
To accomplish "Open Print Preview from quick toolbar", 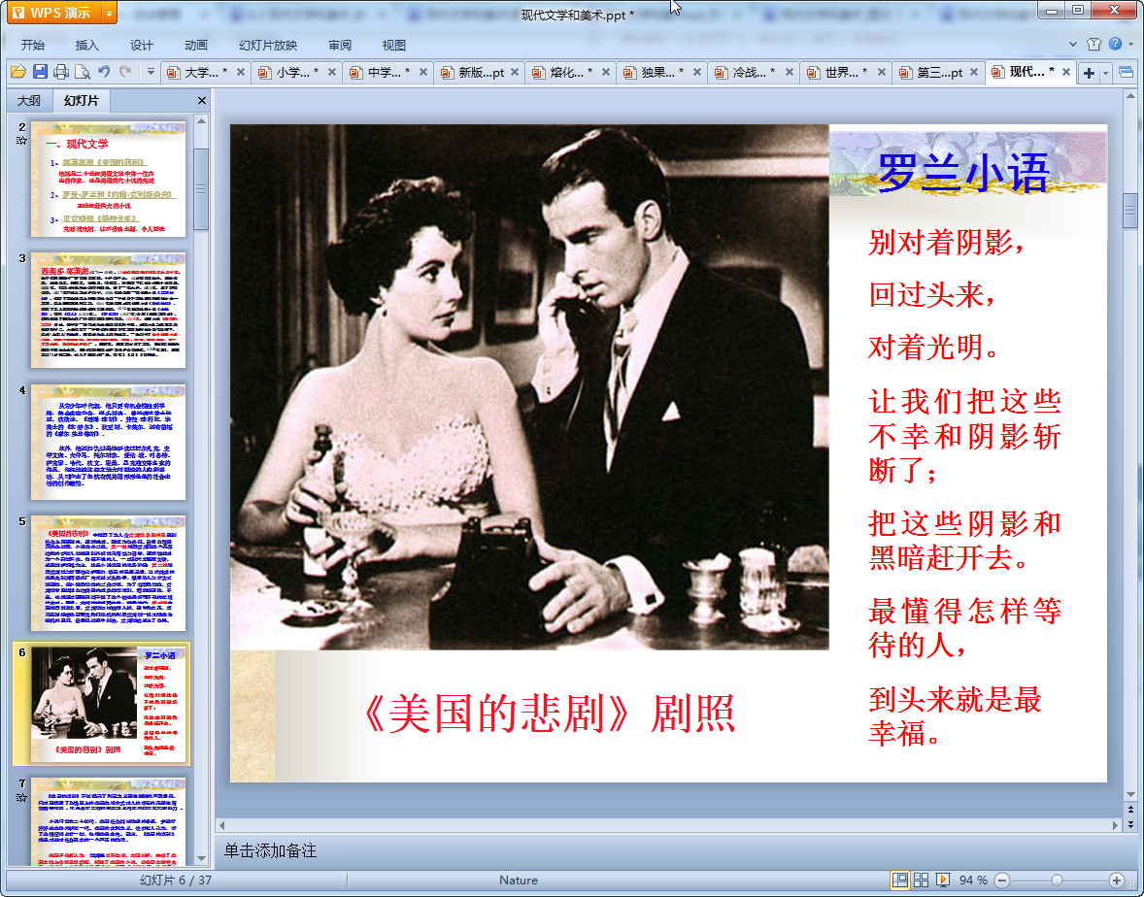I will pos(83,72).
